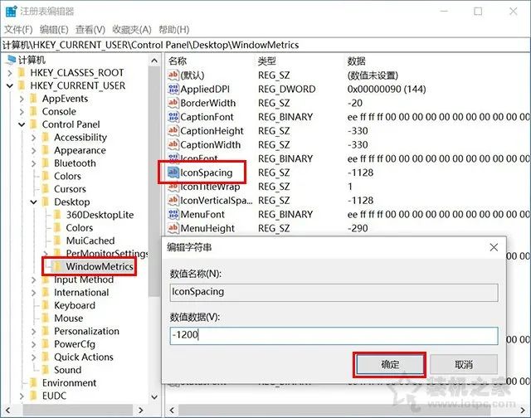
Task: Cancel the edit with 取消 button
Action: click(464, 365)
